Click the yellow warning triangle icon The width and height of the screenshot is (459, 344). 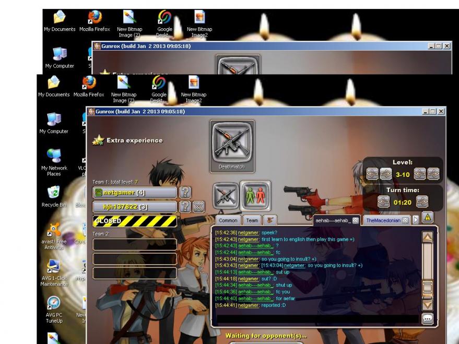(x=427, y=218)
